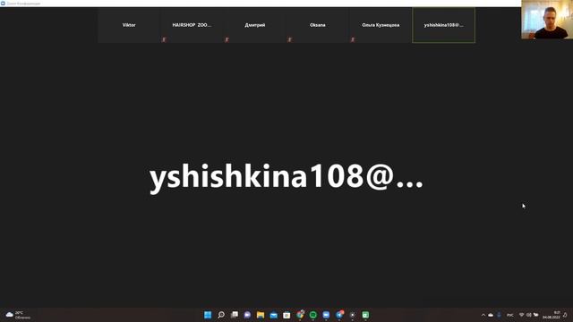Open the weather widget on the taskbar
The image size is (573, 322).
pos(18,315)
